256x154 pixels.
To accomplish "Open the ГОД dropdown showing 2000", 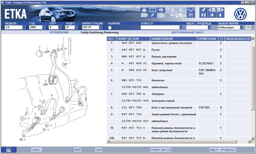I will tap(44, 27).
